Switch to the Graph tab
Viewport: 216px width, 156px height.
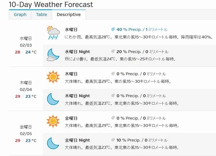pyautogui.click(x=20, y=15)
